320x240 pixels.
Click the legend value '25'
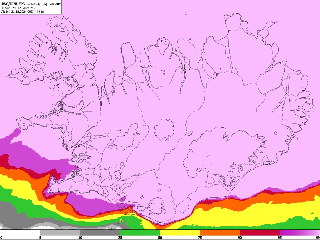[120, 238]
